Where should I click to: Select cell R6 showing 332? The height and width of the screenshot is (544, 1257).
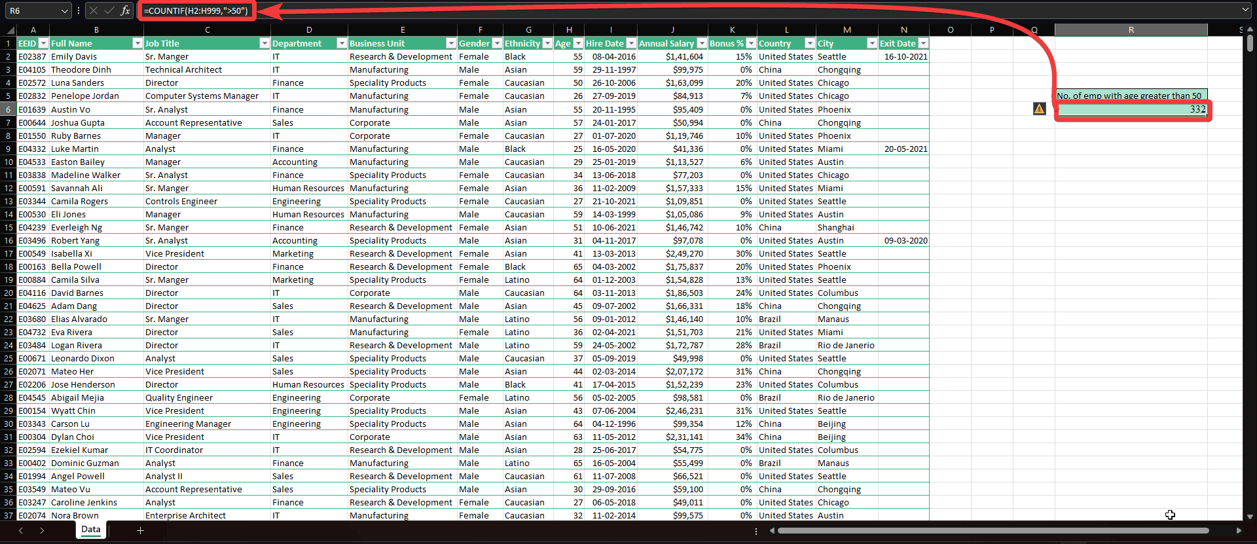tap(1131, 109)
